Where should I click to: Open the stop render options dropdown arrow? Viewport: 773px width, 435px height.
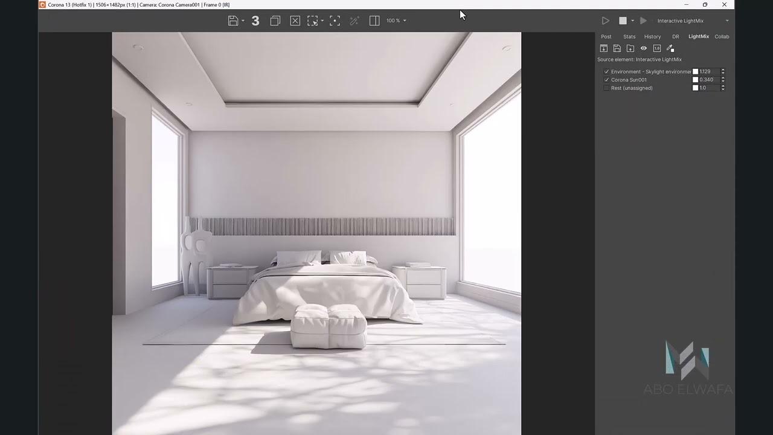click(x=632, y=21)
